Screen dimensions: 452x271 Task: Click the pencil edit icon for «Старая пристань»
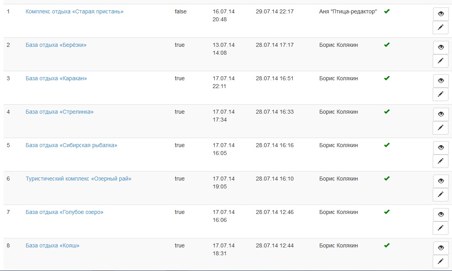pyautogui.click(x=441, y=28)
